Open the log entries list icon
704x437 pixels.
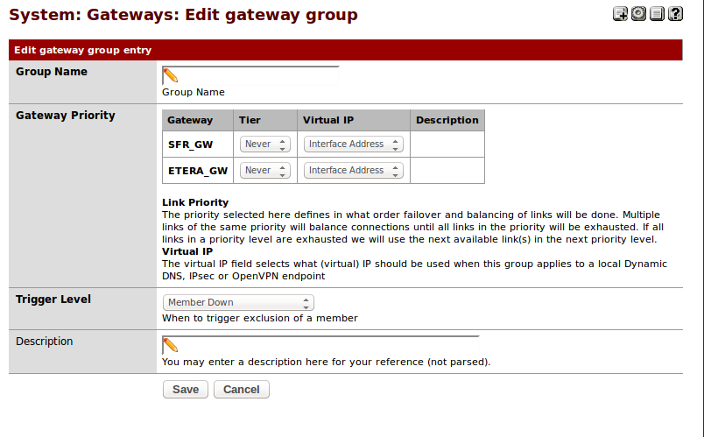(657, 13)
